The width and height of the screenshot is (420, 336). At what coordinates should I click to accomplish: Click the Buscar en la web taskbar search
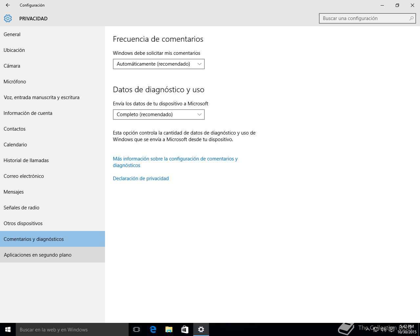click(72, 329)
